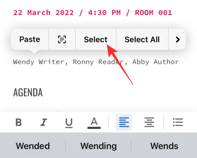Open the text color option
The height and width of the screenshot is (158, 197).
point(94,123)
